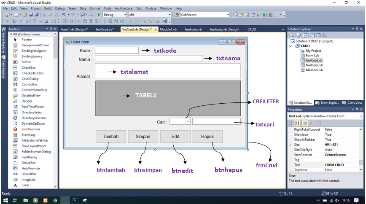Toggle the Properties view button in Properties panel

point(305,123)
